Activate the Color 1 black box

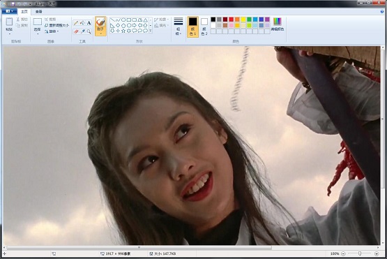(192, 27)
